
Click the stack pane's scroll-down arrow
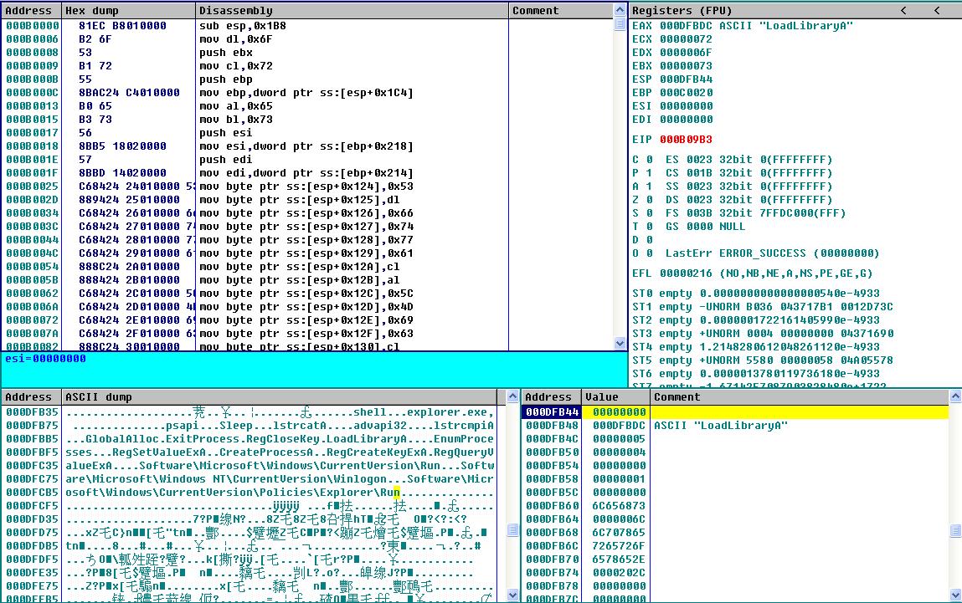click(x=955, y=595)
